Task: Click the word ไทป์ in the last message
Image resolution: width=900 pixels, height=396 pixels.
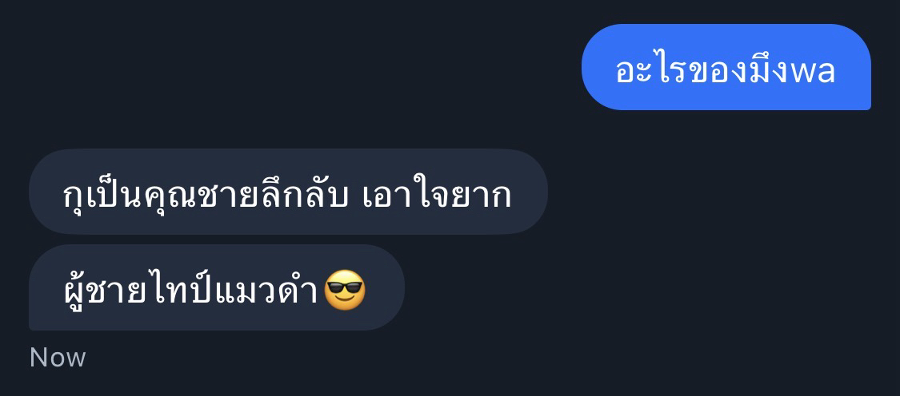Action: 186,289
